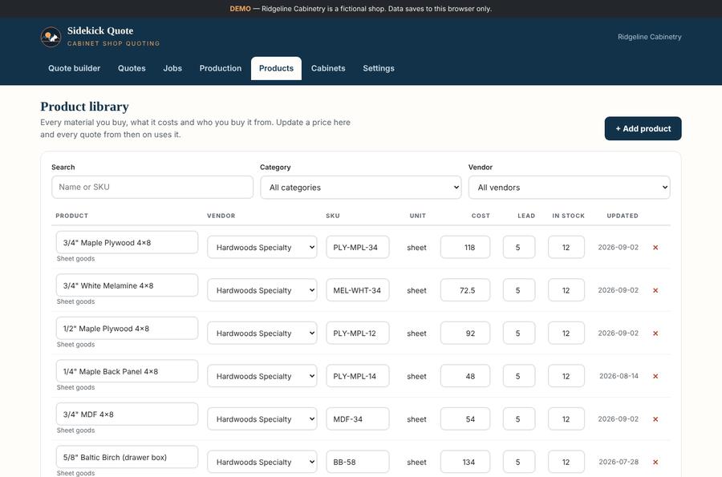The width and height of the screenshot is (722, 477).
Task: Click the Ridgeline Cabinetry shop name
Action: click(x=649, y=37)
